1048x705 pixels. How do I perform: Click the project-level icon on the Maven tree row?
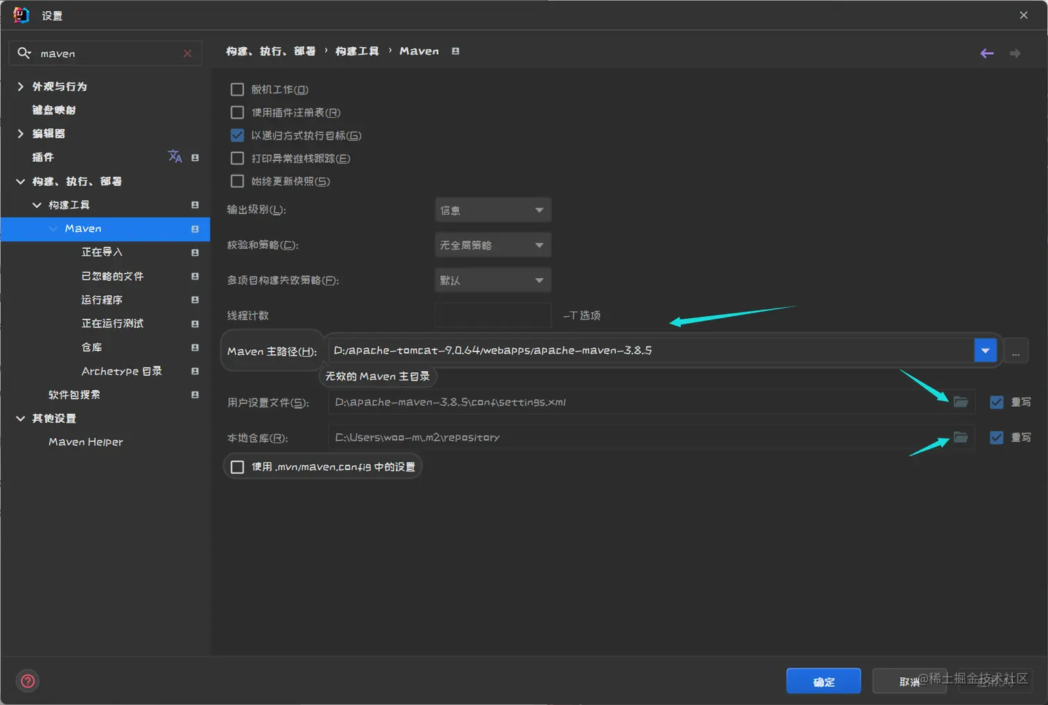[195, 229]
